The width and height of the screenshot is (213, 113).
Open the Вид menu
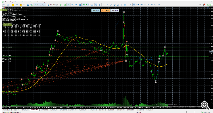point(12,2)
